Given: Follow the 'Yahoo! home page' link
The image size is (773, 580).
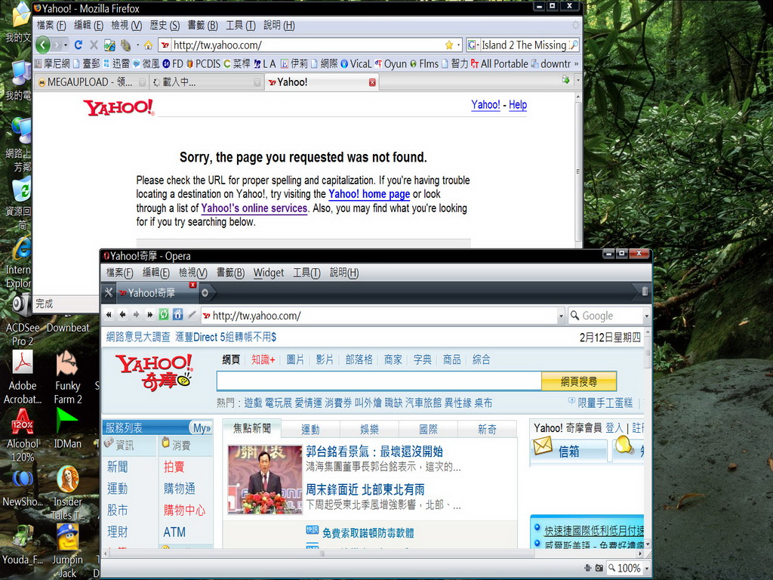Looking at the screenshot, I should point(369,194).
